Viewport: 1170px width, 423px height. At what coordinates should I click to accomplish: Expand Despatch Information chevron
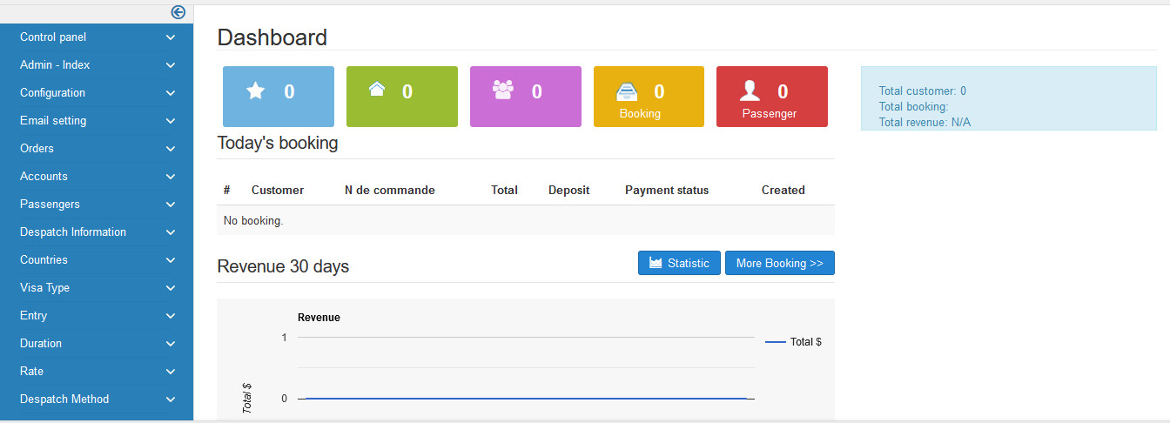171,232
